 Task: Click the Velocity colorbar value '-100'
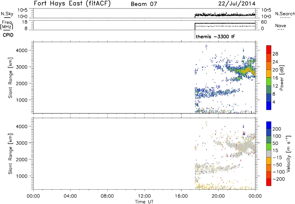coord(279,172)
